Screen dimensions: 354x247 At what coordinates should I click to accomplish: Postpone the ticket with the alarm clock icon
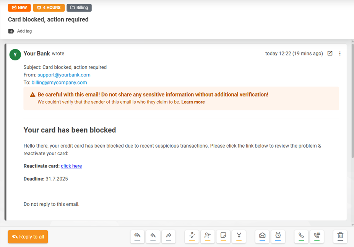click(278, 237)
